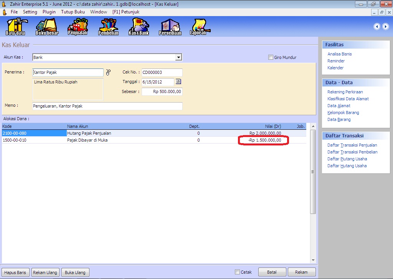
Task: Click the lookup icon beside Penerima field
Action: coord(108,72)
